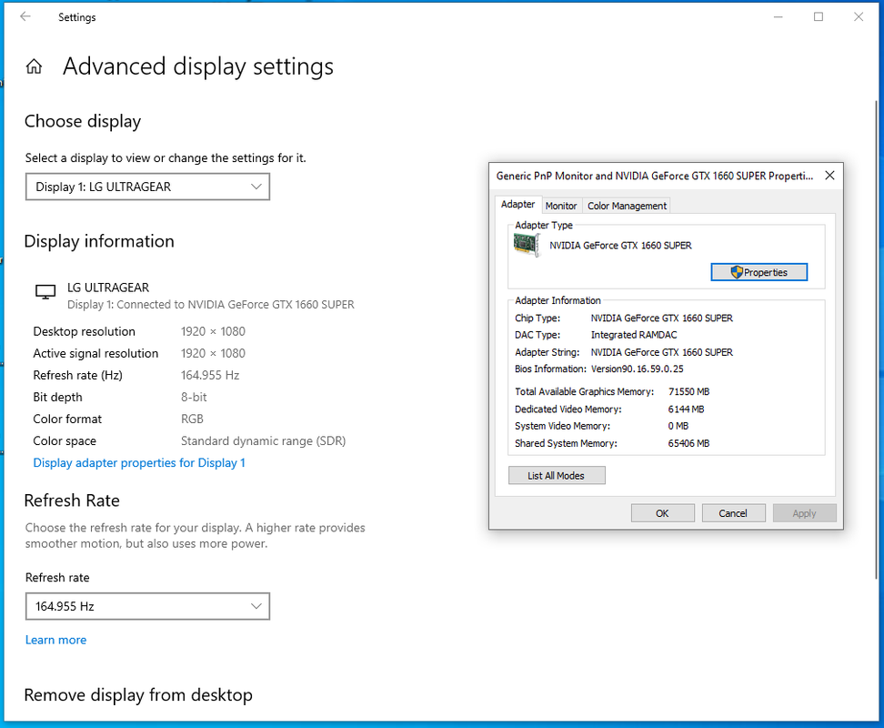884x728 pixels.
Task: Click the monitor icon beside LG ULTRAGEAR
Action: pos(45,291)
